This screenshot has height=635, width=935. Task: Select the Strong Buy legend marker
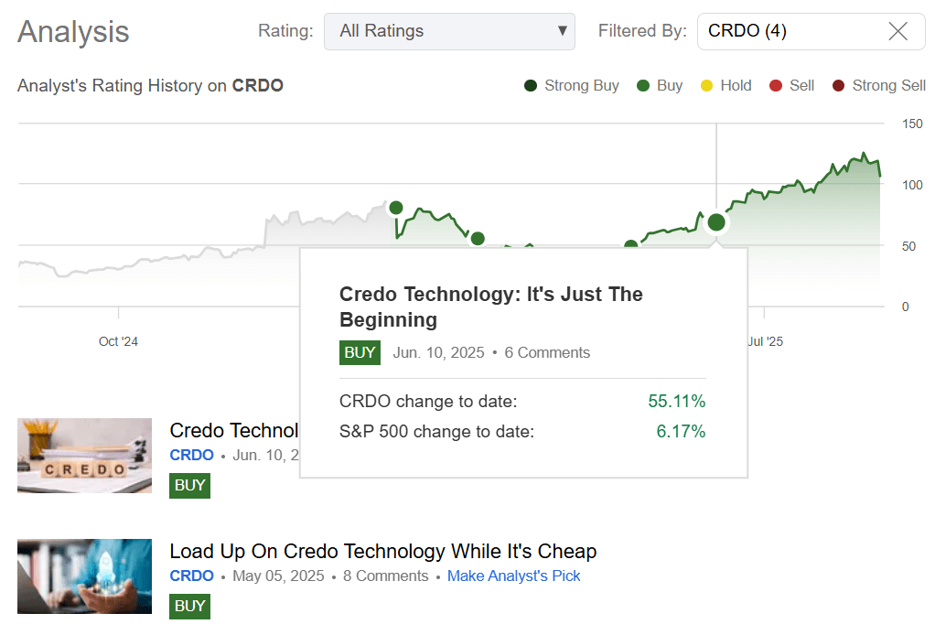click(x=529, y=85)
